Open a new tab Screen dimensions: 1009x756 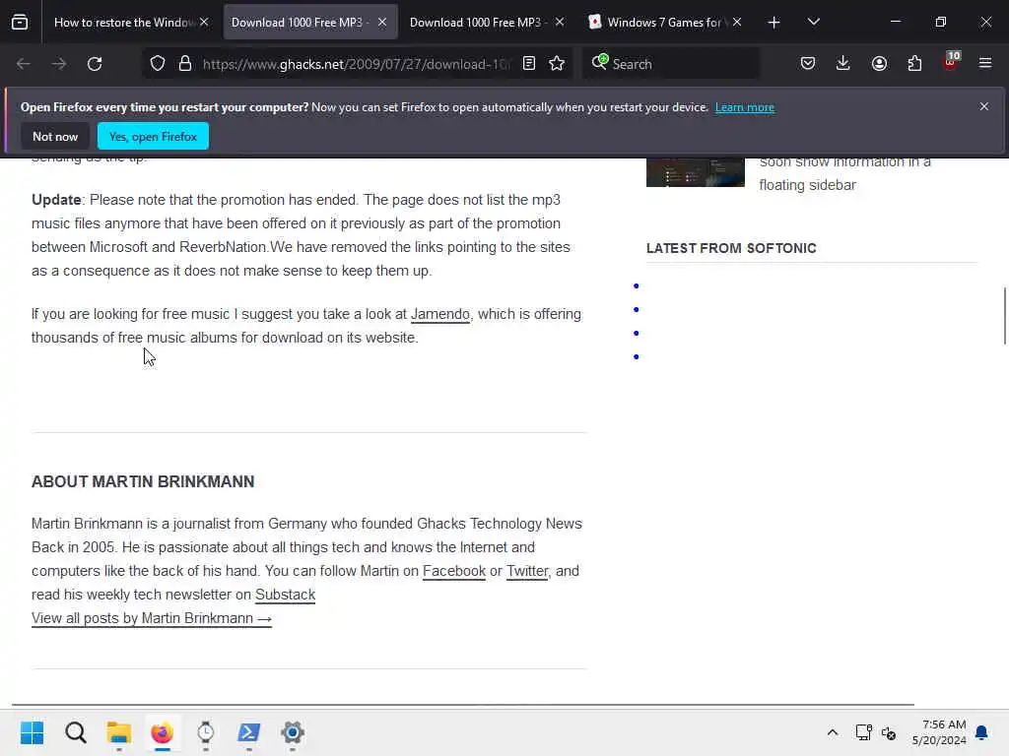click(x=774, y=23)
